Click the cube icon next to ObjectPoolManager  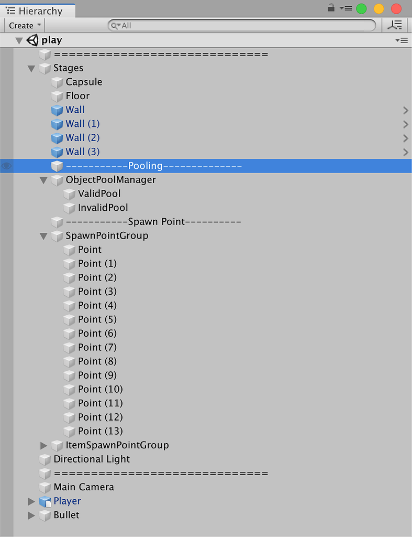pos(57,179)
